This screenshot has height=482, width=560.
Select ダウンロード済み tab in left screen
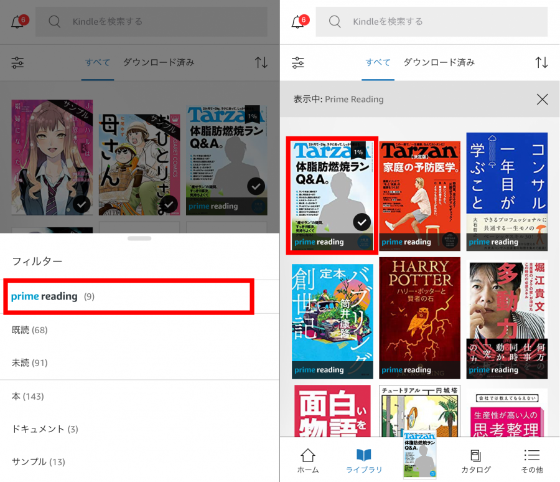coord(159,62)
